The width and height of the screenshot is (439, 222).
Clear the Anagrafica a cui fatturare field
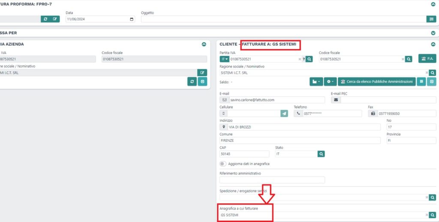coord(427,215)
